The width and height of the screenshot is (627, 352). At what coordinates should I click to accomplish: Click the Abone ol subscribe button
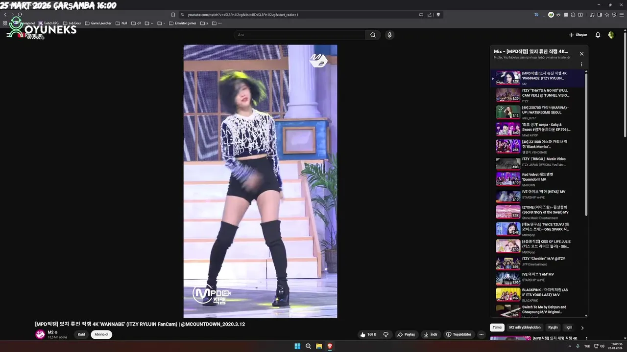coord(101,334)
